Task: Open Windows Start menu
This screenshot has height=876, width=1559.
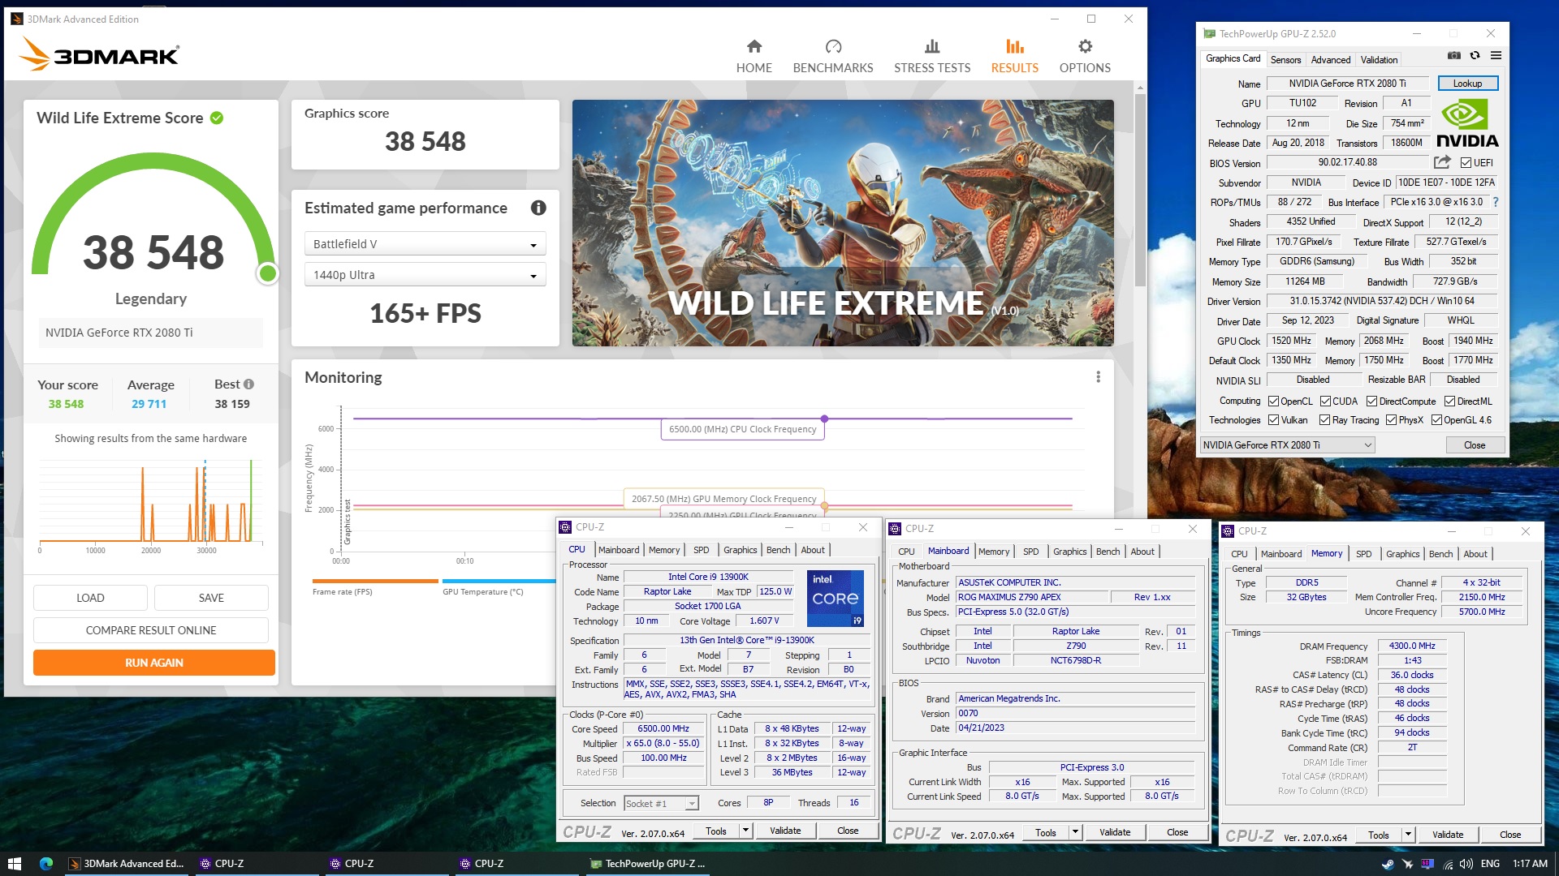Action: pos(14,864)
